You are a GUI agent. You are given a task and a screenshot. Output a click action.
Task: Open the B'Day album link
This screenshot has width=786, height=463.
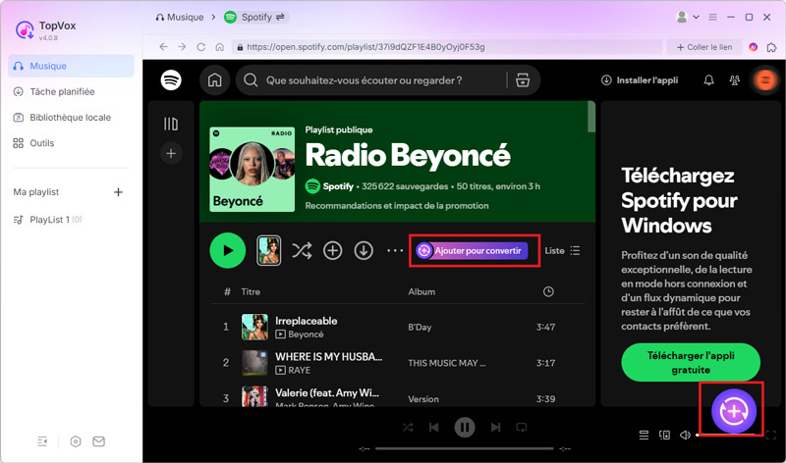[x=420, y=328]
